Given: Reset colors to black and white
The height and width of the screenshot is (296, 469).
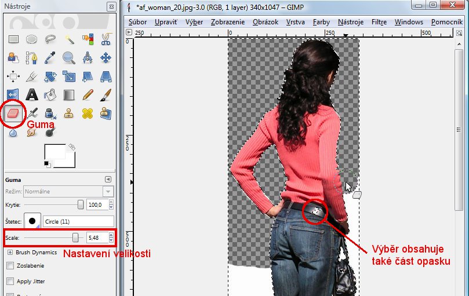Looking at the screenshot, I should point(48,164).
